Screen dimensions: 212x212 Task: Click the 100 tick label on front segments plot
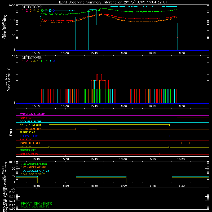[13, 20]
